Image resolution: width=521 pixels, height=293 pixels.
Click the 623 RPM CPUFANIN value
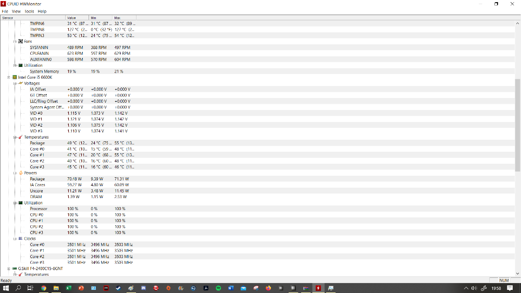[75, 53]
